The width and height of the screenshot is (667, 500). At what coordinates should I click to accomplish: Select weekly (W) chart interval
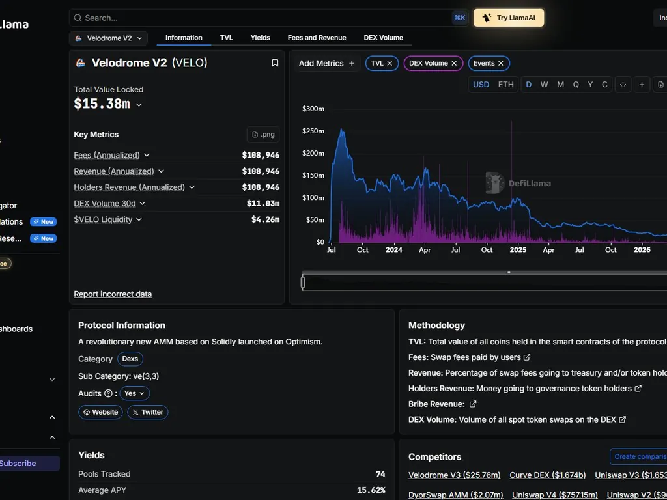point(544,85)
